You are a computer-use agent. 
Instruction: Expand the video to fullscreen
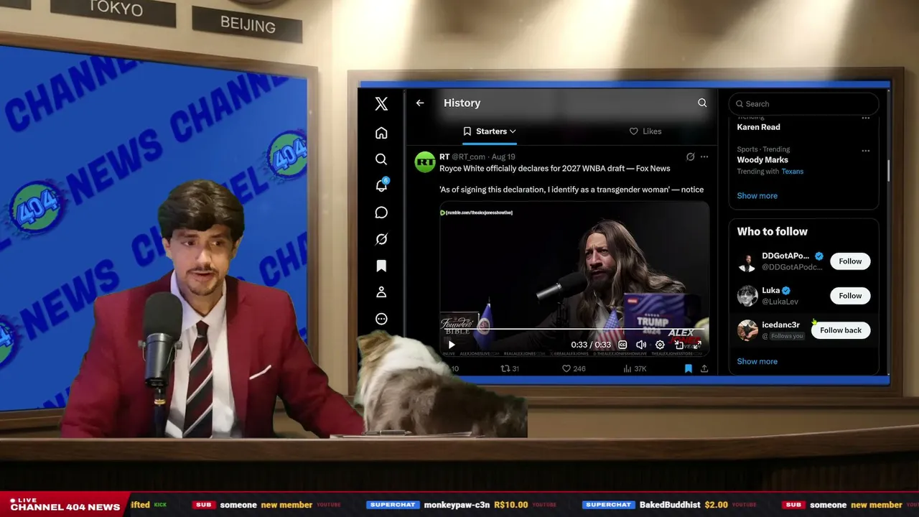click(x=696, y=345)
